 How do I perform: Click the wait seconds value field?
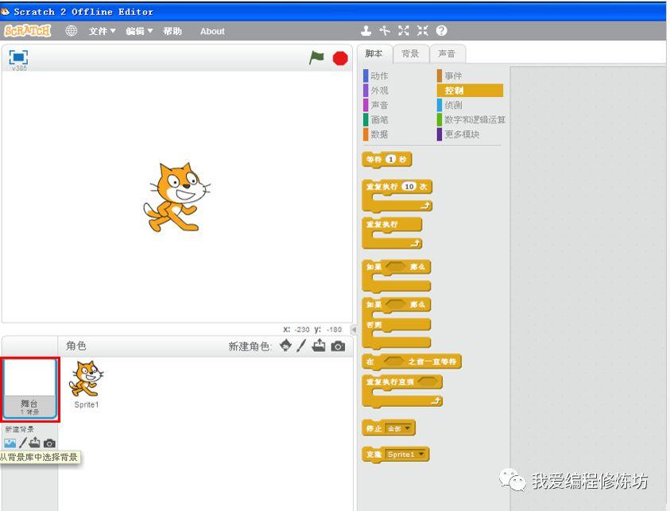pyautogui.click(x=390, y=159)
